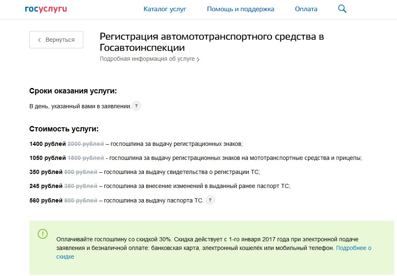
Task: Click the help icon next to service deadline
Action: pyautogui.click(x=136, y=106)
